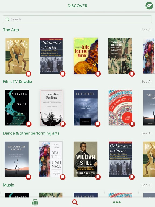The height and width of the screenshot is (207, 155).
Task: Tap the ebook badge on Presence cover
Action: tap(29, 74)
